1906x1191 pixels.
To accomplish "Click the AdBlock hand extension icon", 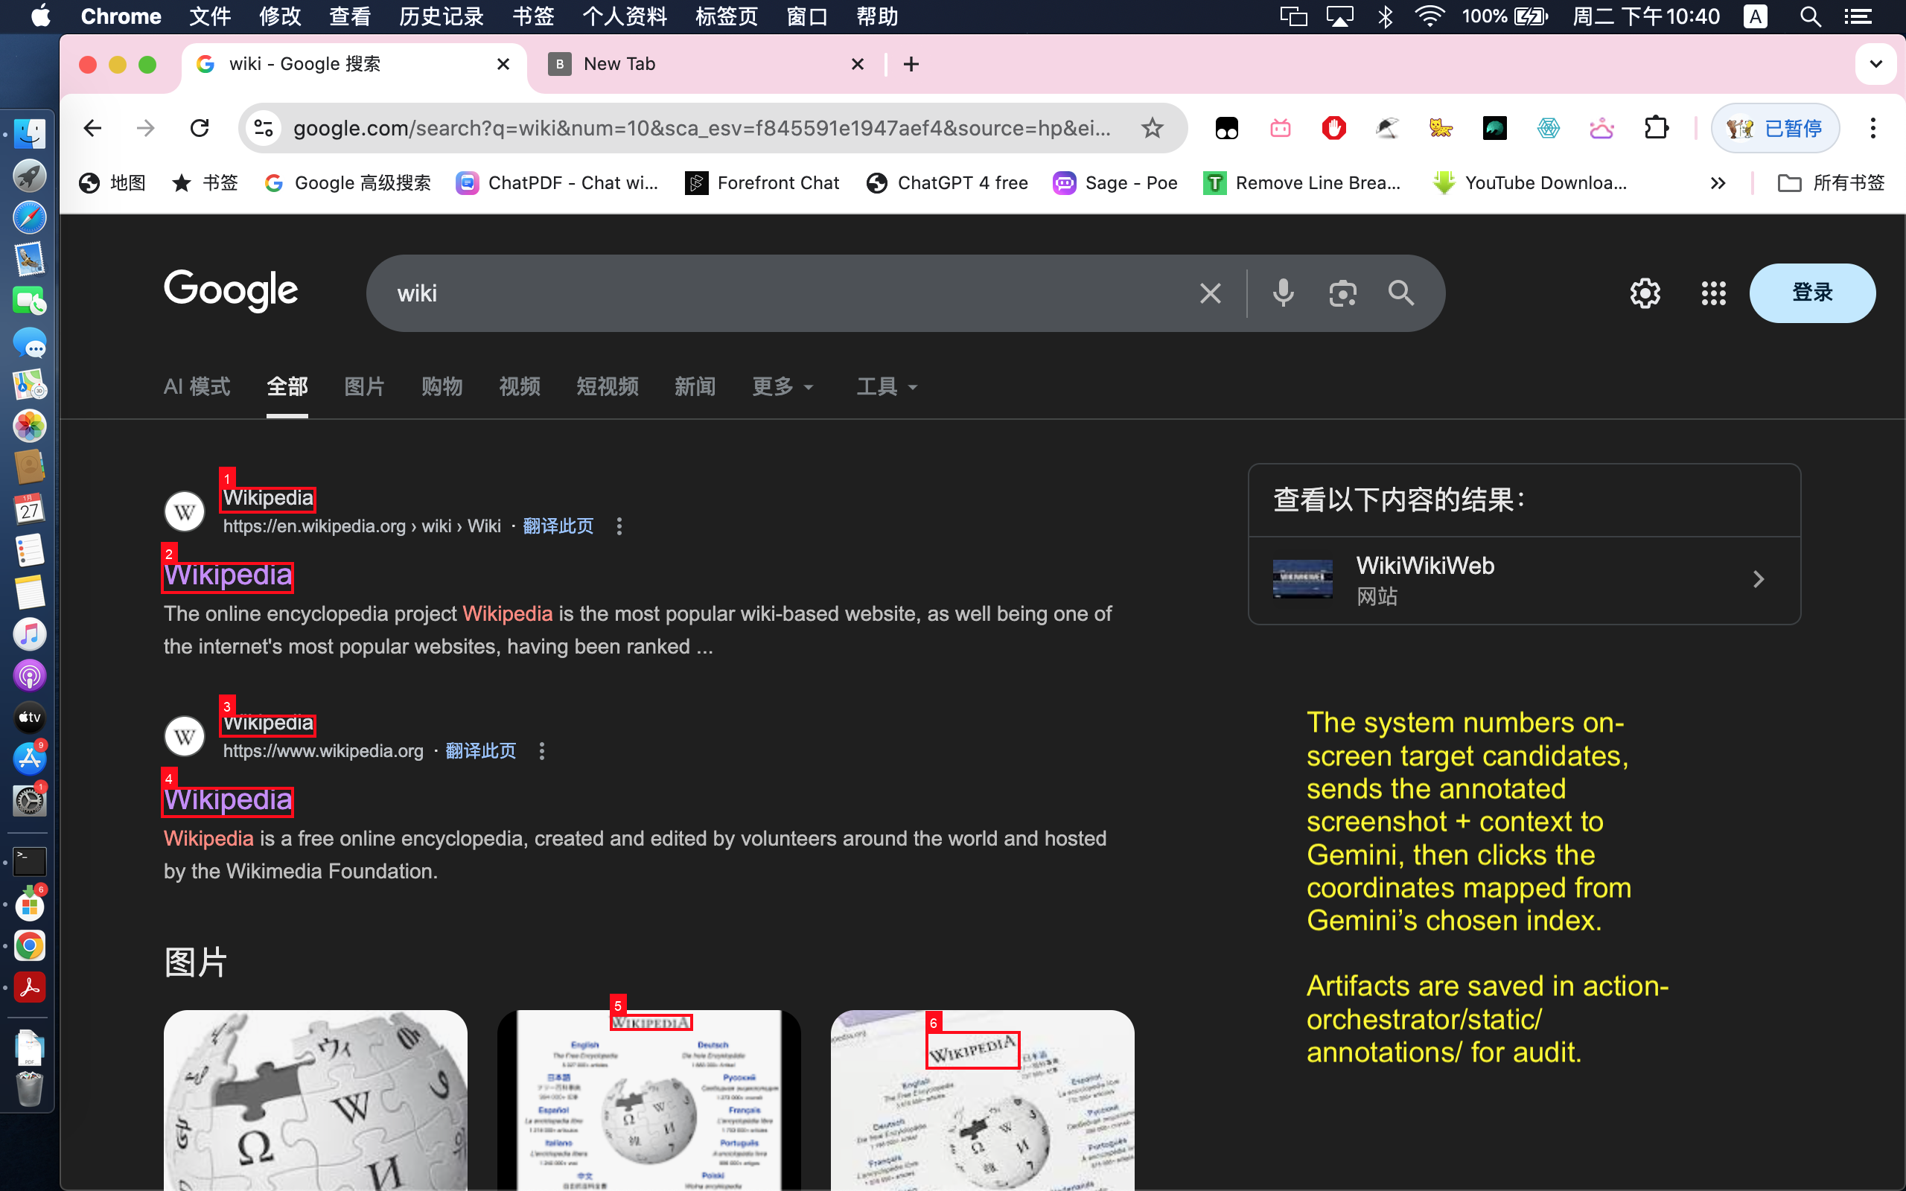I will (x=1334, y=127).
